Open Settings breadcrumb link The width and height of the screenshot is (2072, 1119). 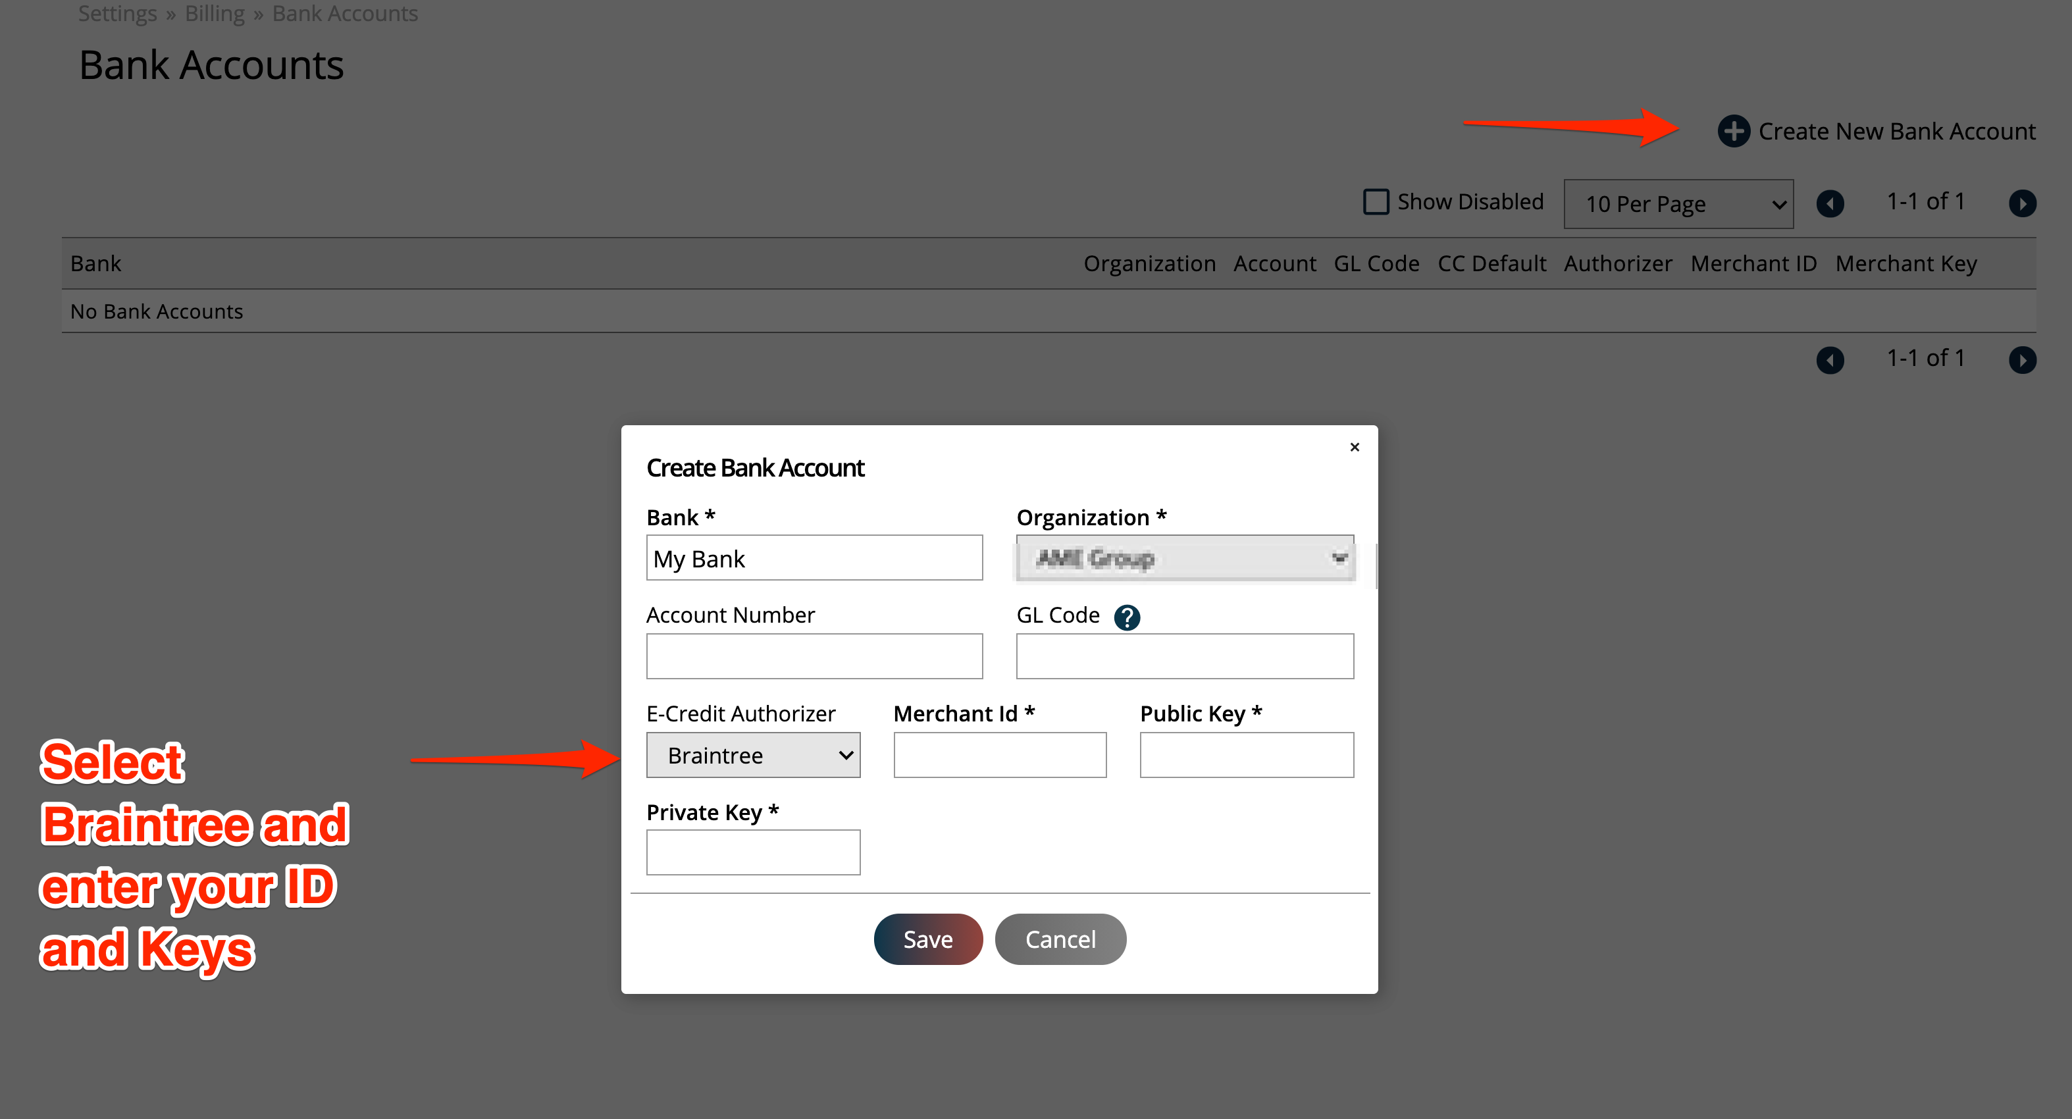[117, 14]
